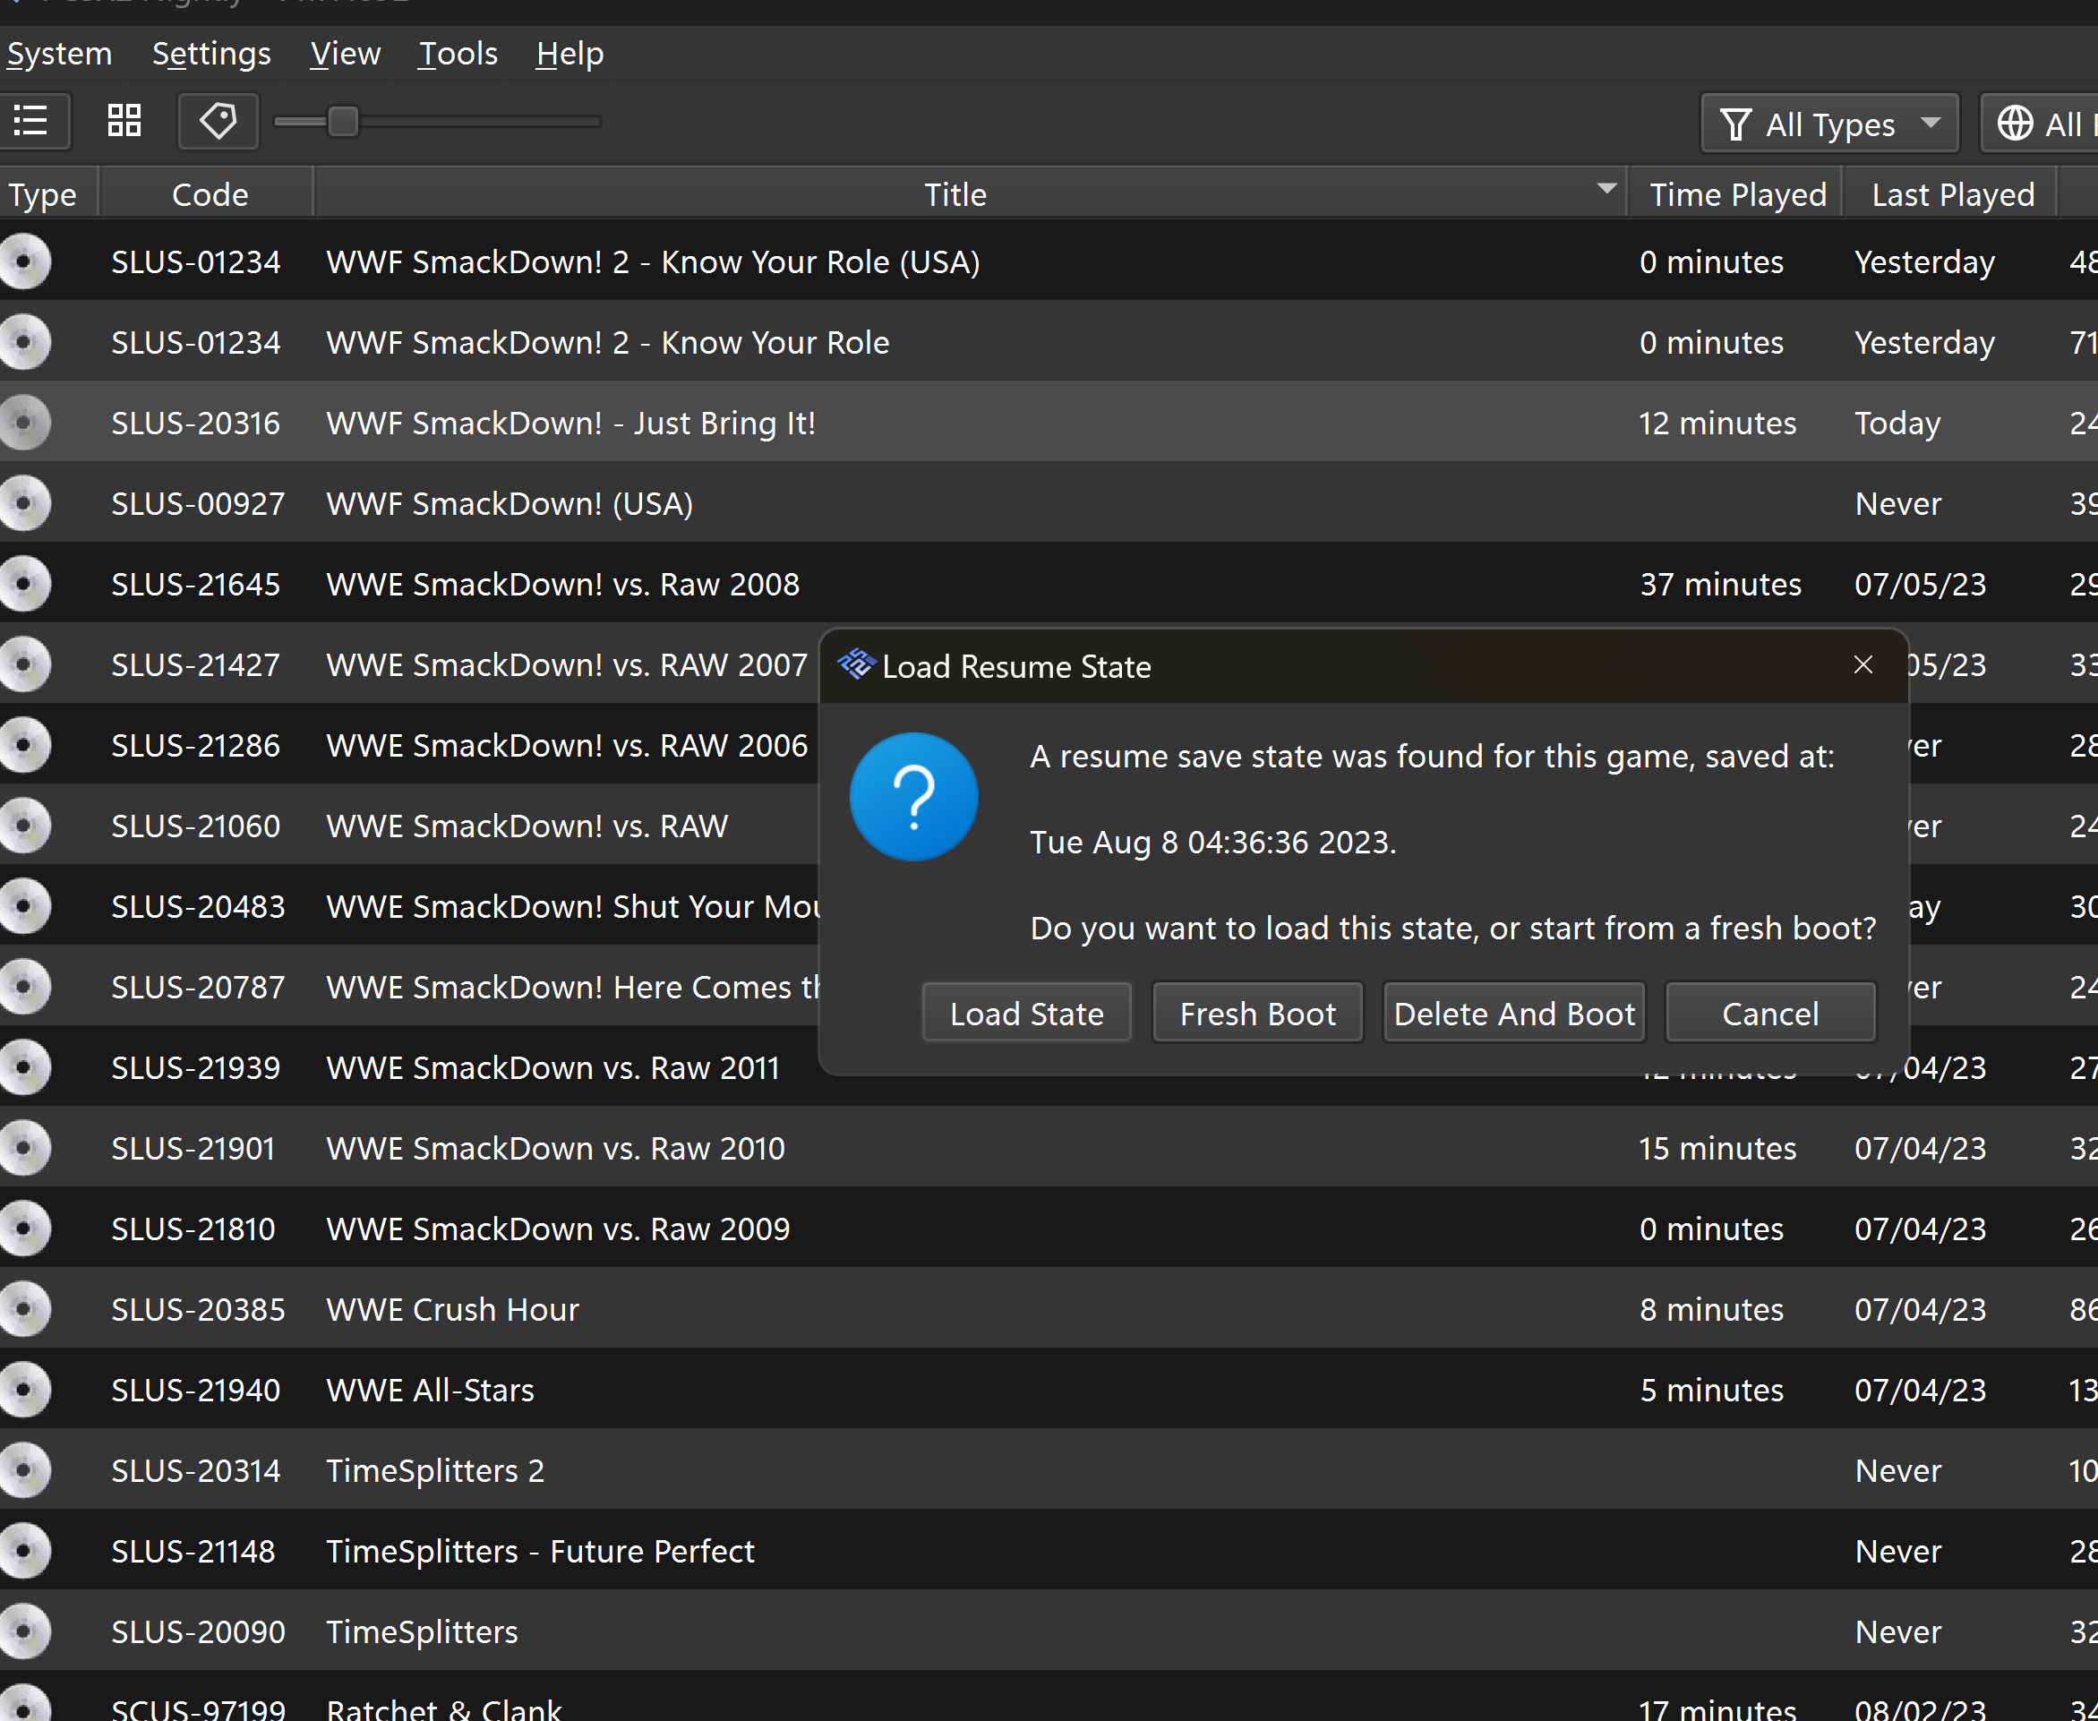Click disc icon for WWF SmackDown! (USA)

pyautogui.click(x=24, y=503)
